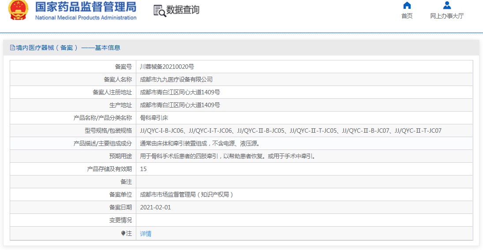This screenshot has width=483, height=250.
Task: Click the 备案单位 row label
Action: [120, 194]
